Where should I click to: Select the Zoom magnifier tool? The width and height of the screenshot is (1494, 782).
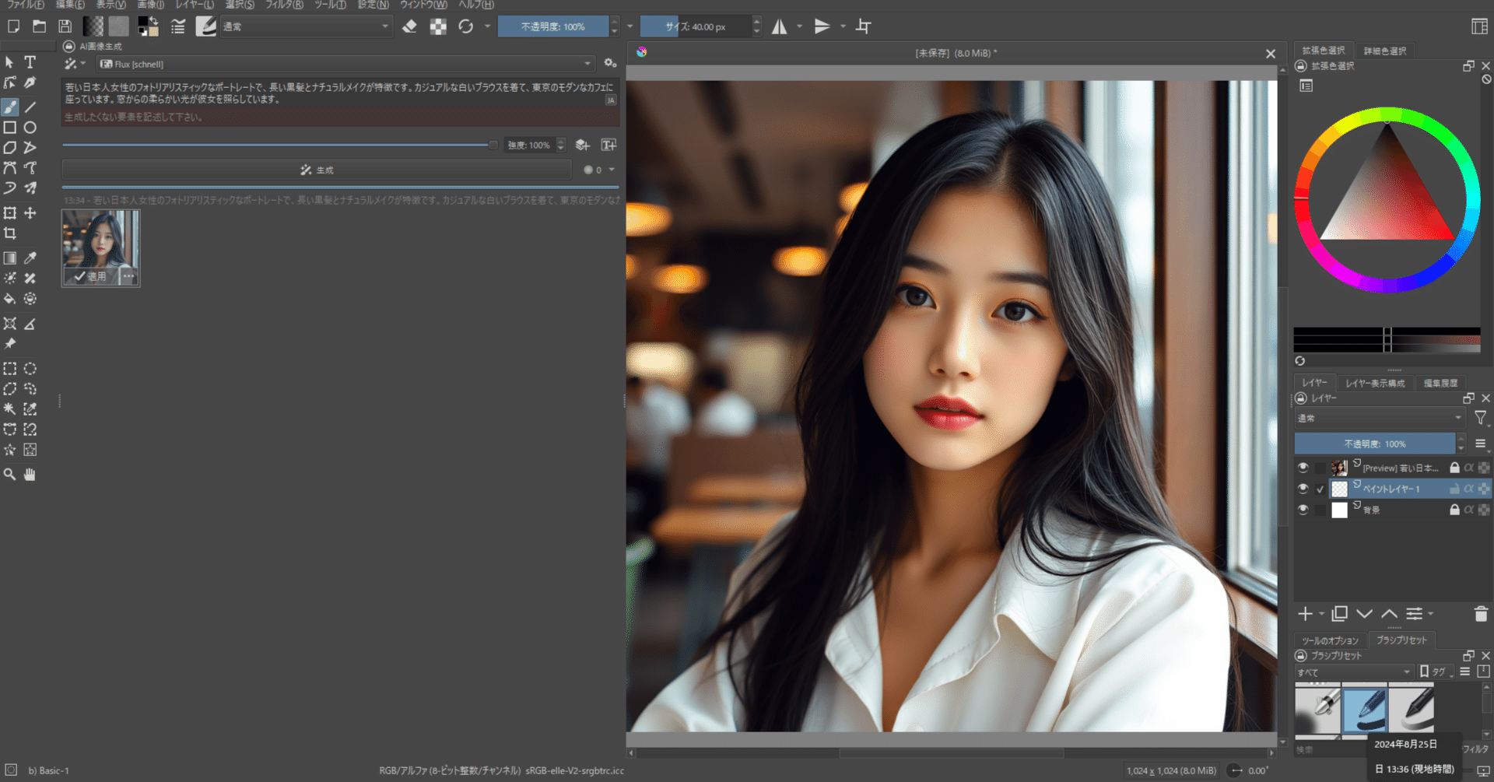[9, 474]
